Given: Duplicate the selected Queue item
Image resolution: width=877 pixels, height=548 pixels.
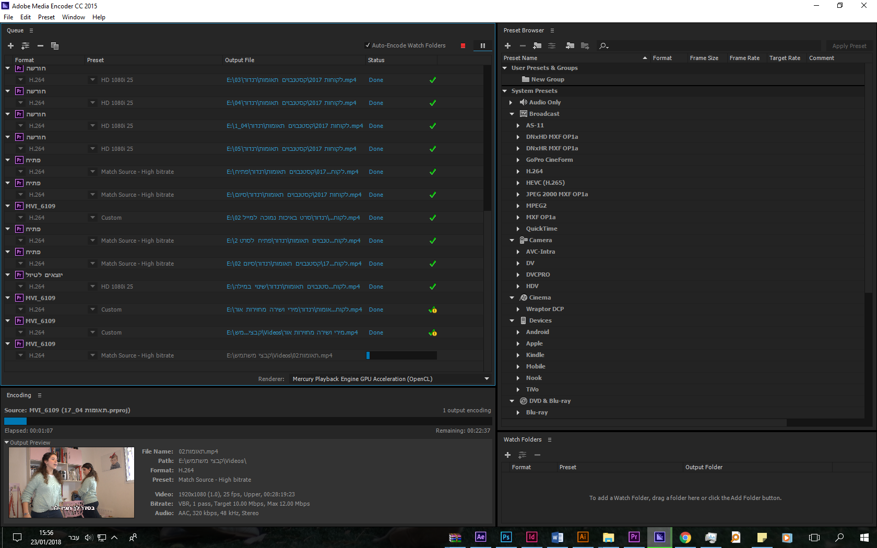Looking at the screenshot, I should (x=55, y=46).
